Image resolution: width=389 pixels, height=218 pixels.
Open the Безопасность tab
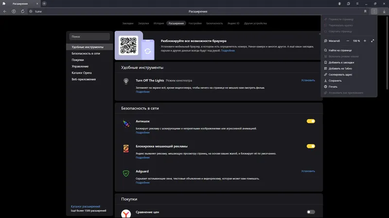214,23
